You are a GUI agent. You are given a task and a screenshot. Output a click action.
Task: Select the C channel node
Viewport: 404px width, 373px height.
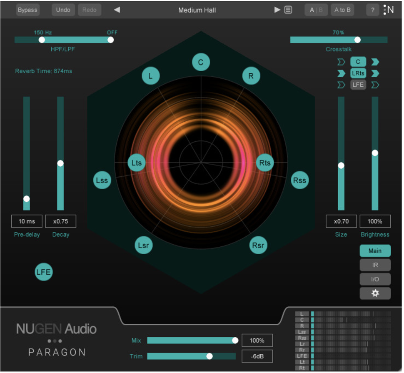pos(201,63)
